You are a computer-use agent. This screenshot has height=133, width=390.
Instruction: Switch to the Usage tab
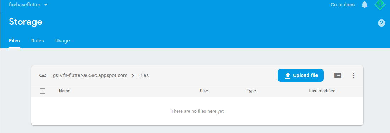point(62,41)
